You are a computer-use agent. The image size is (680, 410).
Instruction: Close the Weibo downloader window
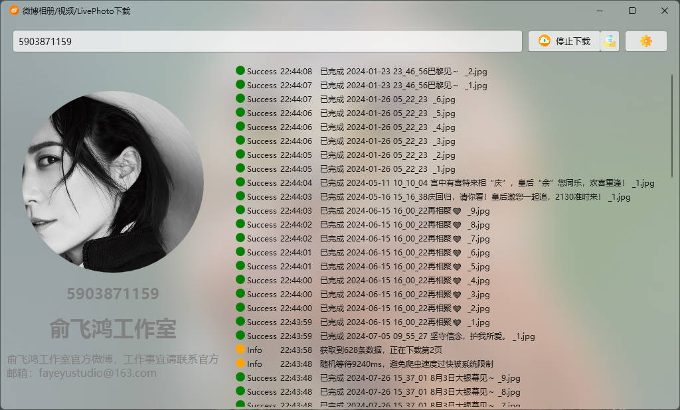pos(664,11)
